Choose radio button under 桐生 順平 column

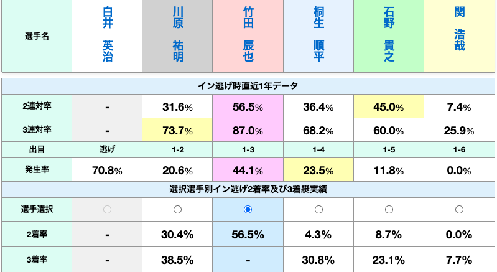pos(318,210)
